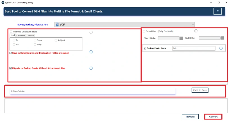Click the Previous button
This screenshot has height=122, width=229.
coord(190,117)
